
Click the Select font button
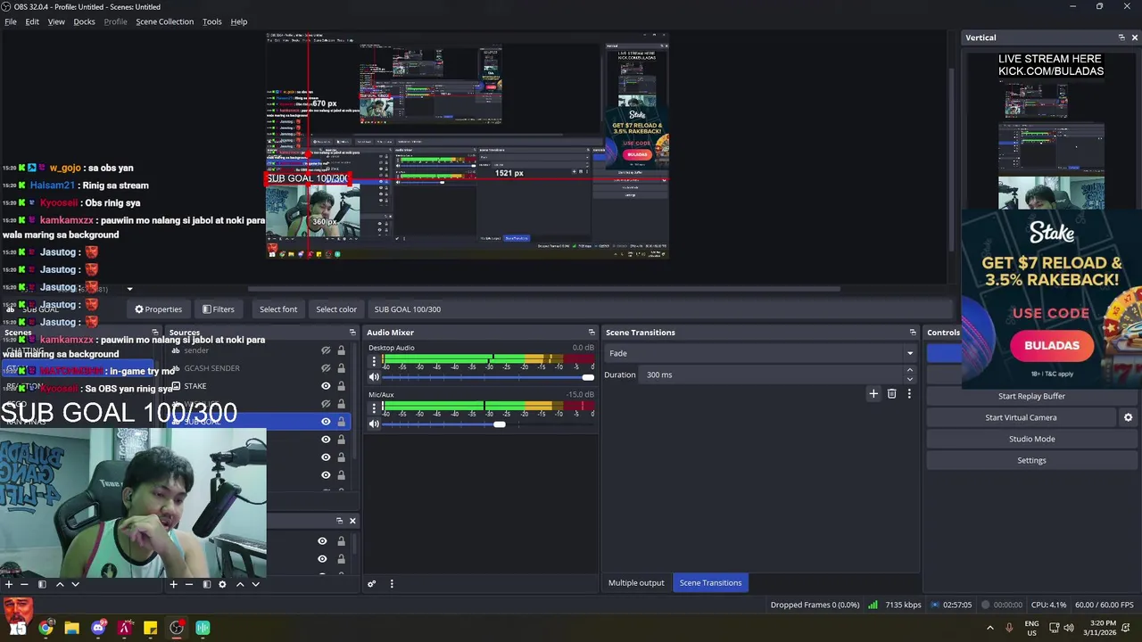[278, 309]
